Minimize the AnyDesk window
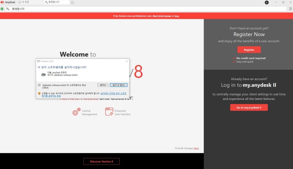 point(276,2)
